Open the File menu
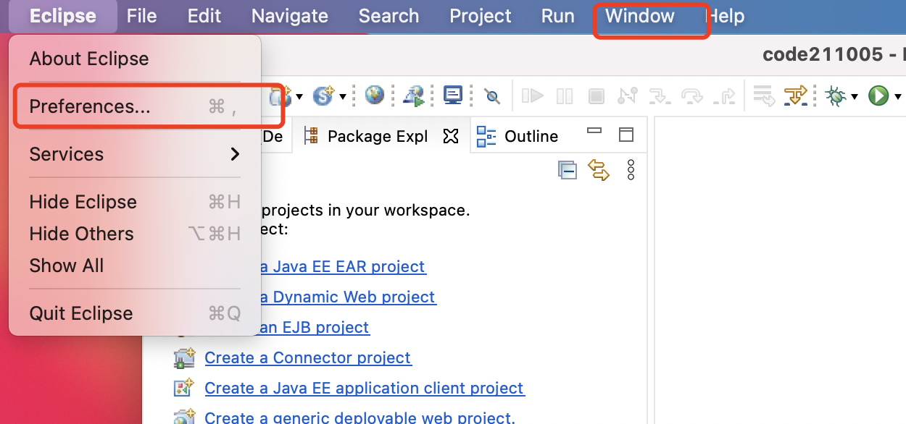 (x=141, y=16)
